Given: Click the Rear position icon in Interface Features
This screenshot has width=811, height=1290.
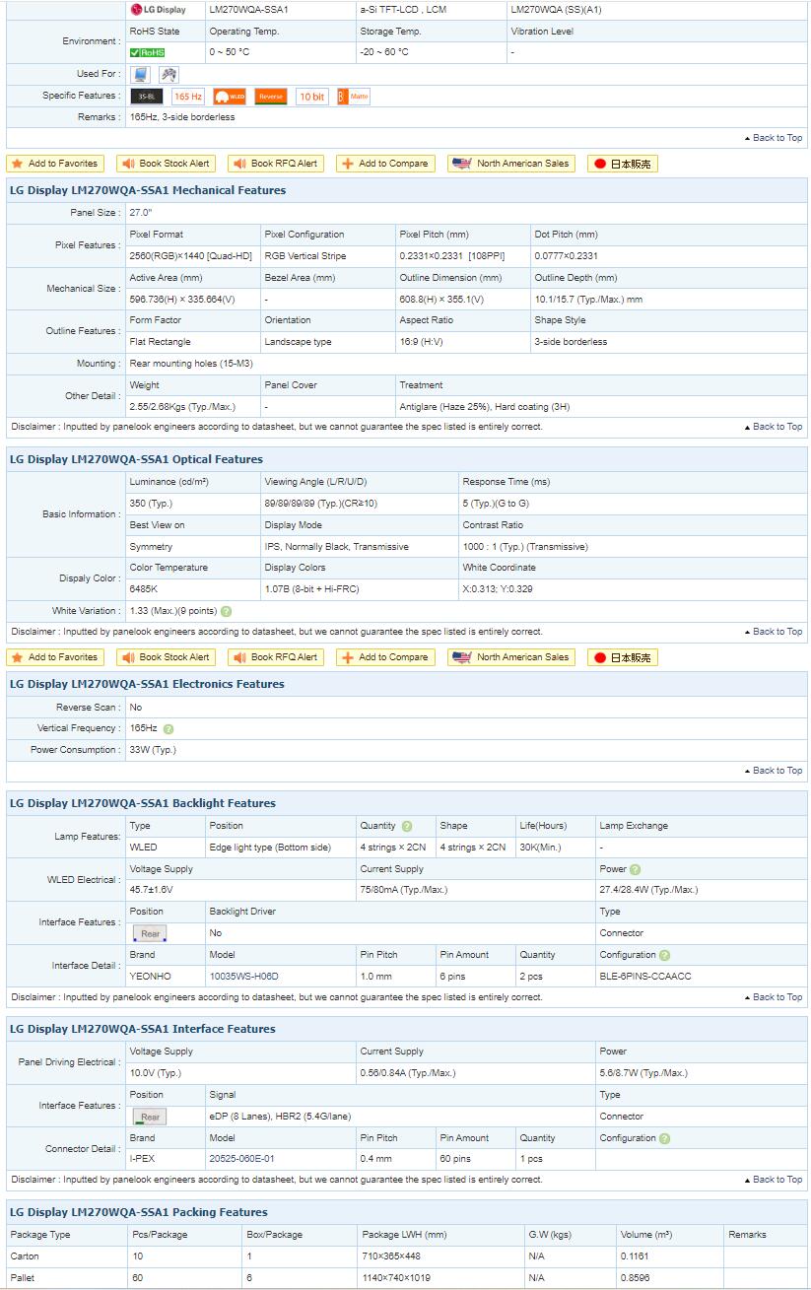Looking at the screenshot, I should [x=150, y=1117].
